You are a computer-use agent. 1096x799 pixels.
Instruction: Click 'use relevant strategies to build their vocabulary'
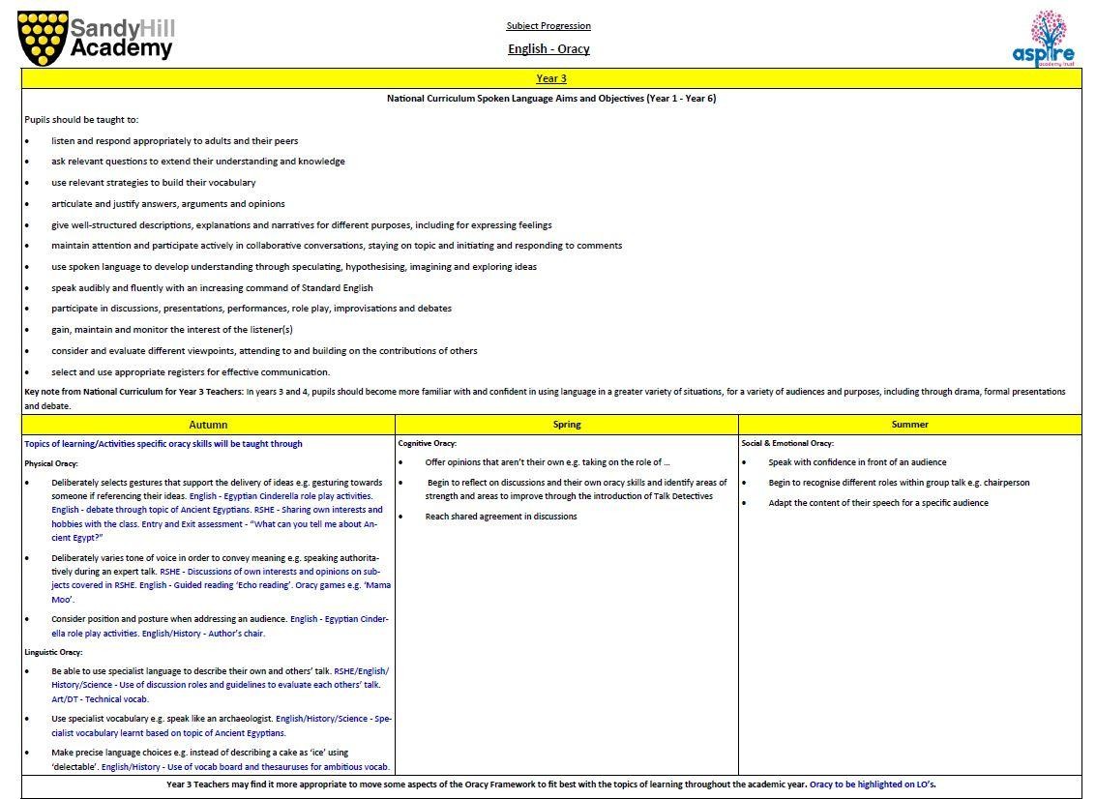pyautogui.click(x=153, y=183)
